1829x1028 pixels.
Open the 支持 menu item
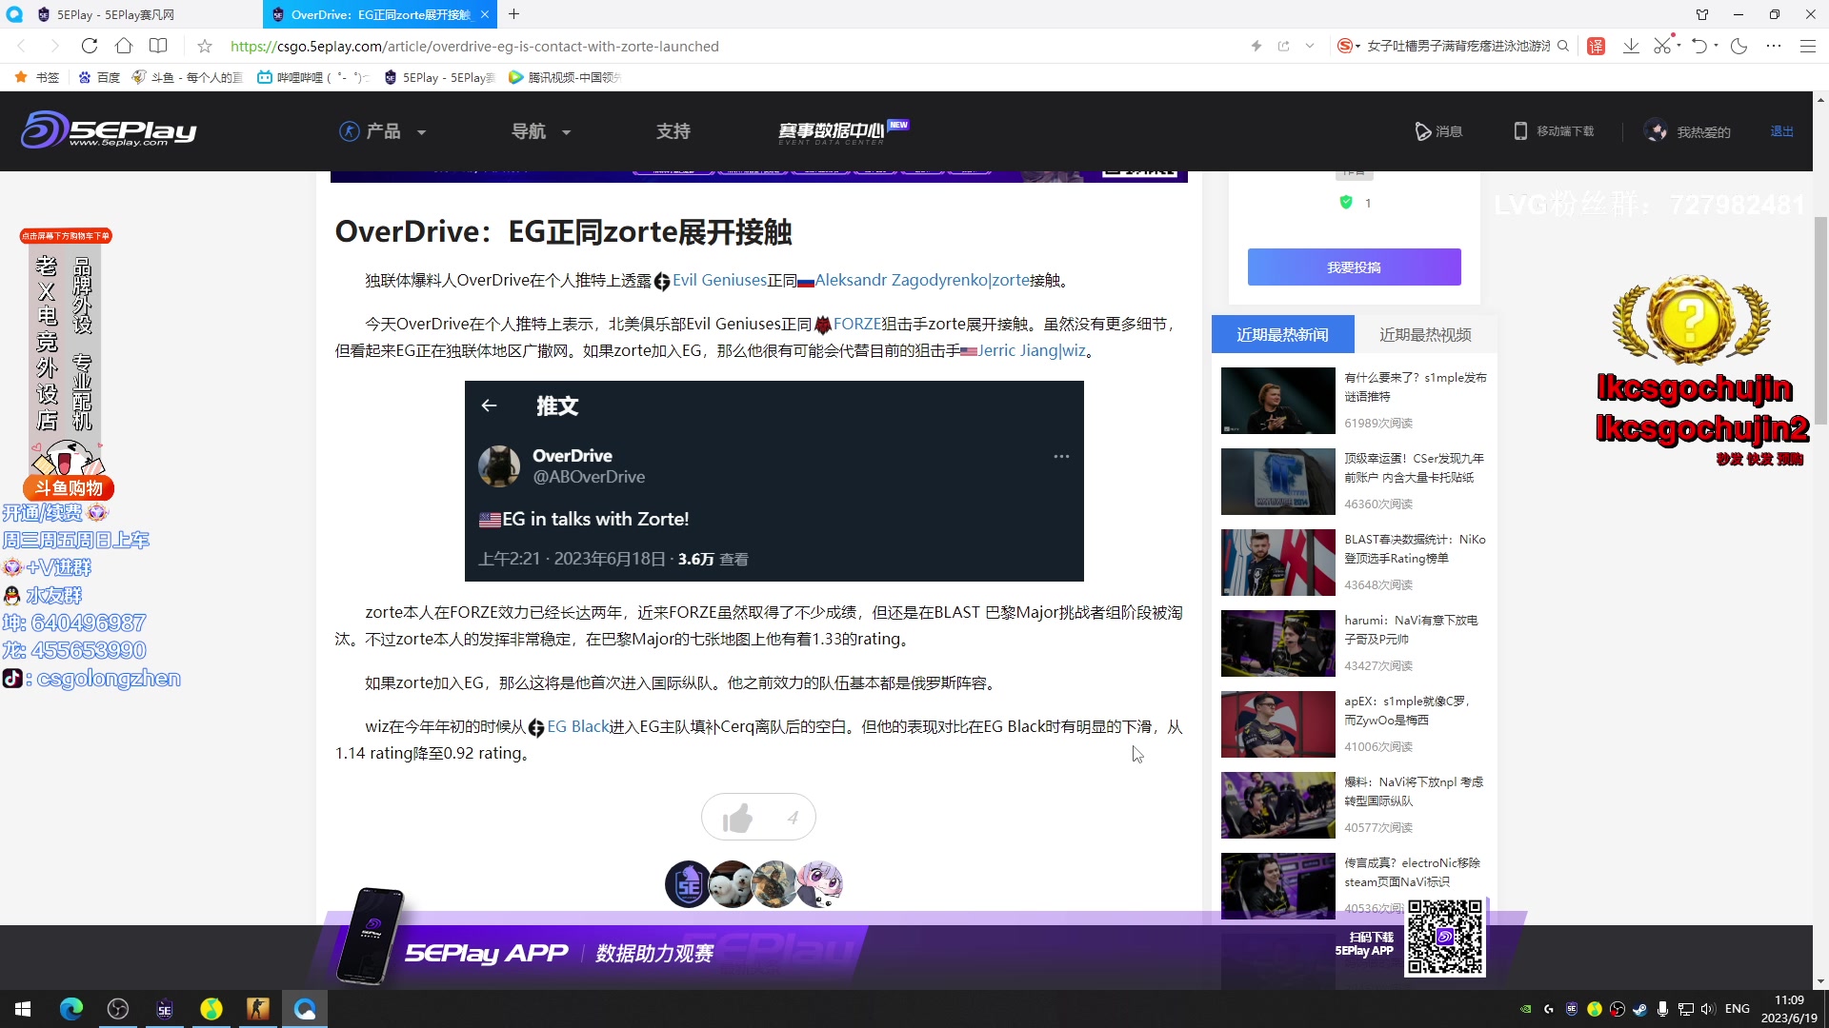673,131
